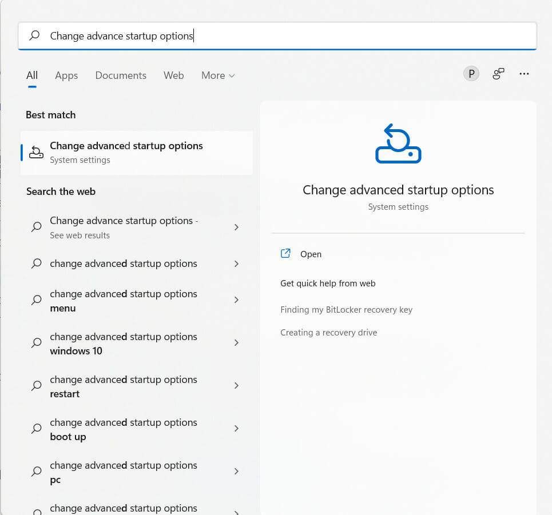
Task: Switch to the Documents filter tab
Action: [120, 75]
